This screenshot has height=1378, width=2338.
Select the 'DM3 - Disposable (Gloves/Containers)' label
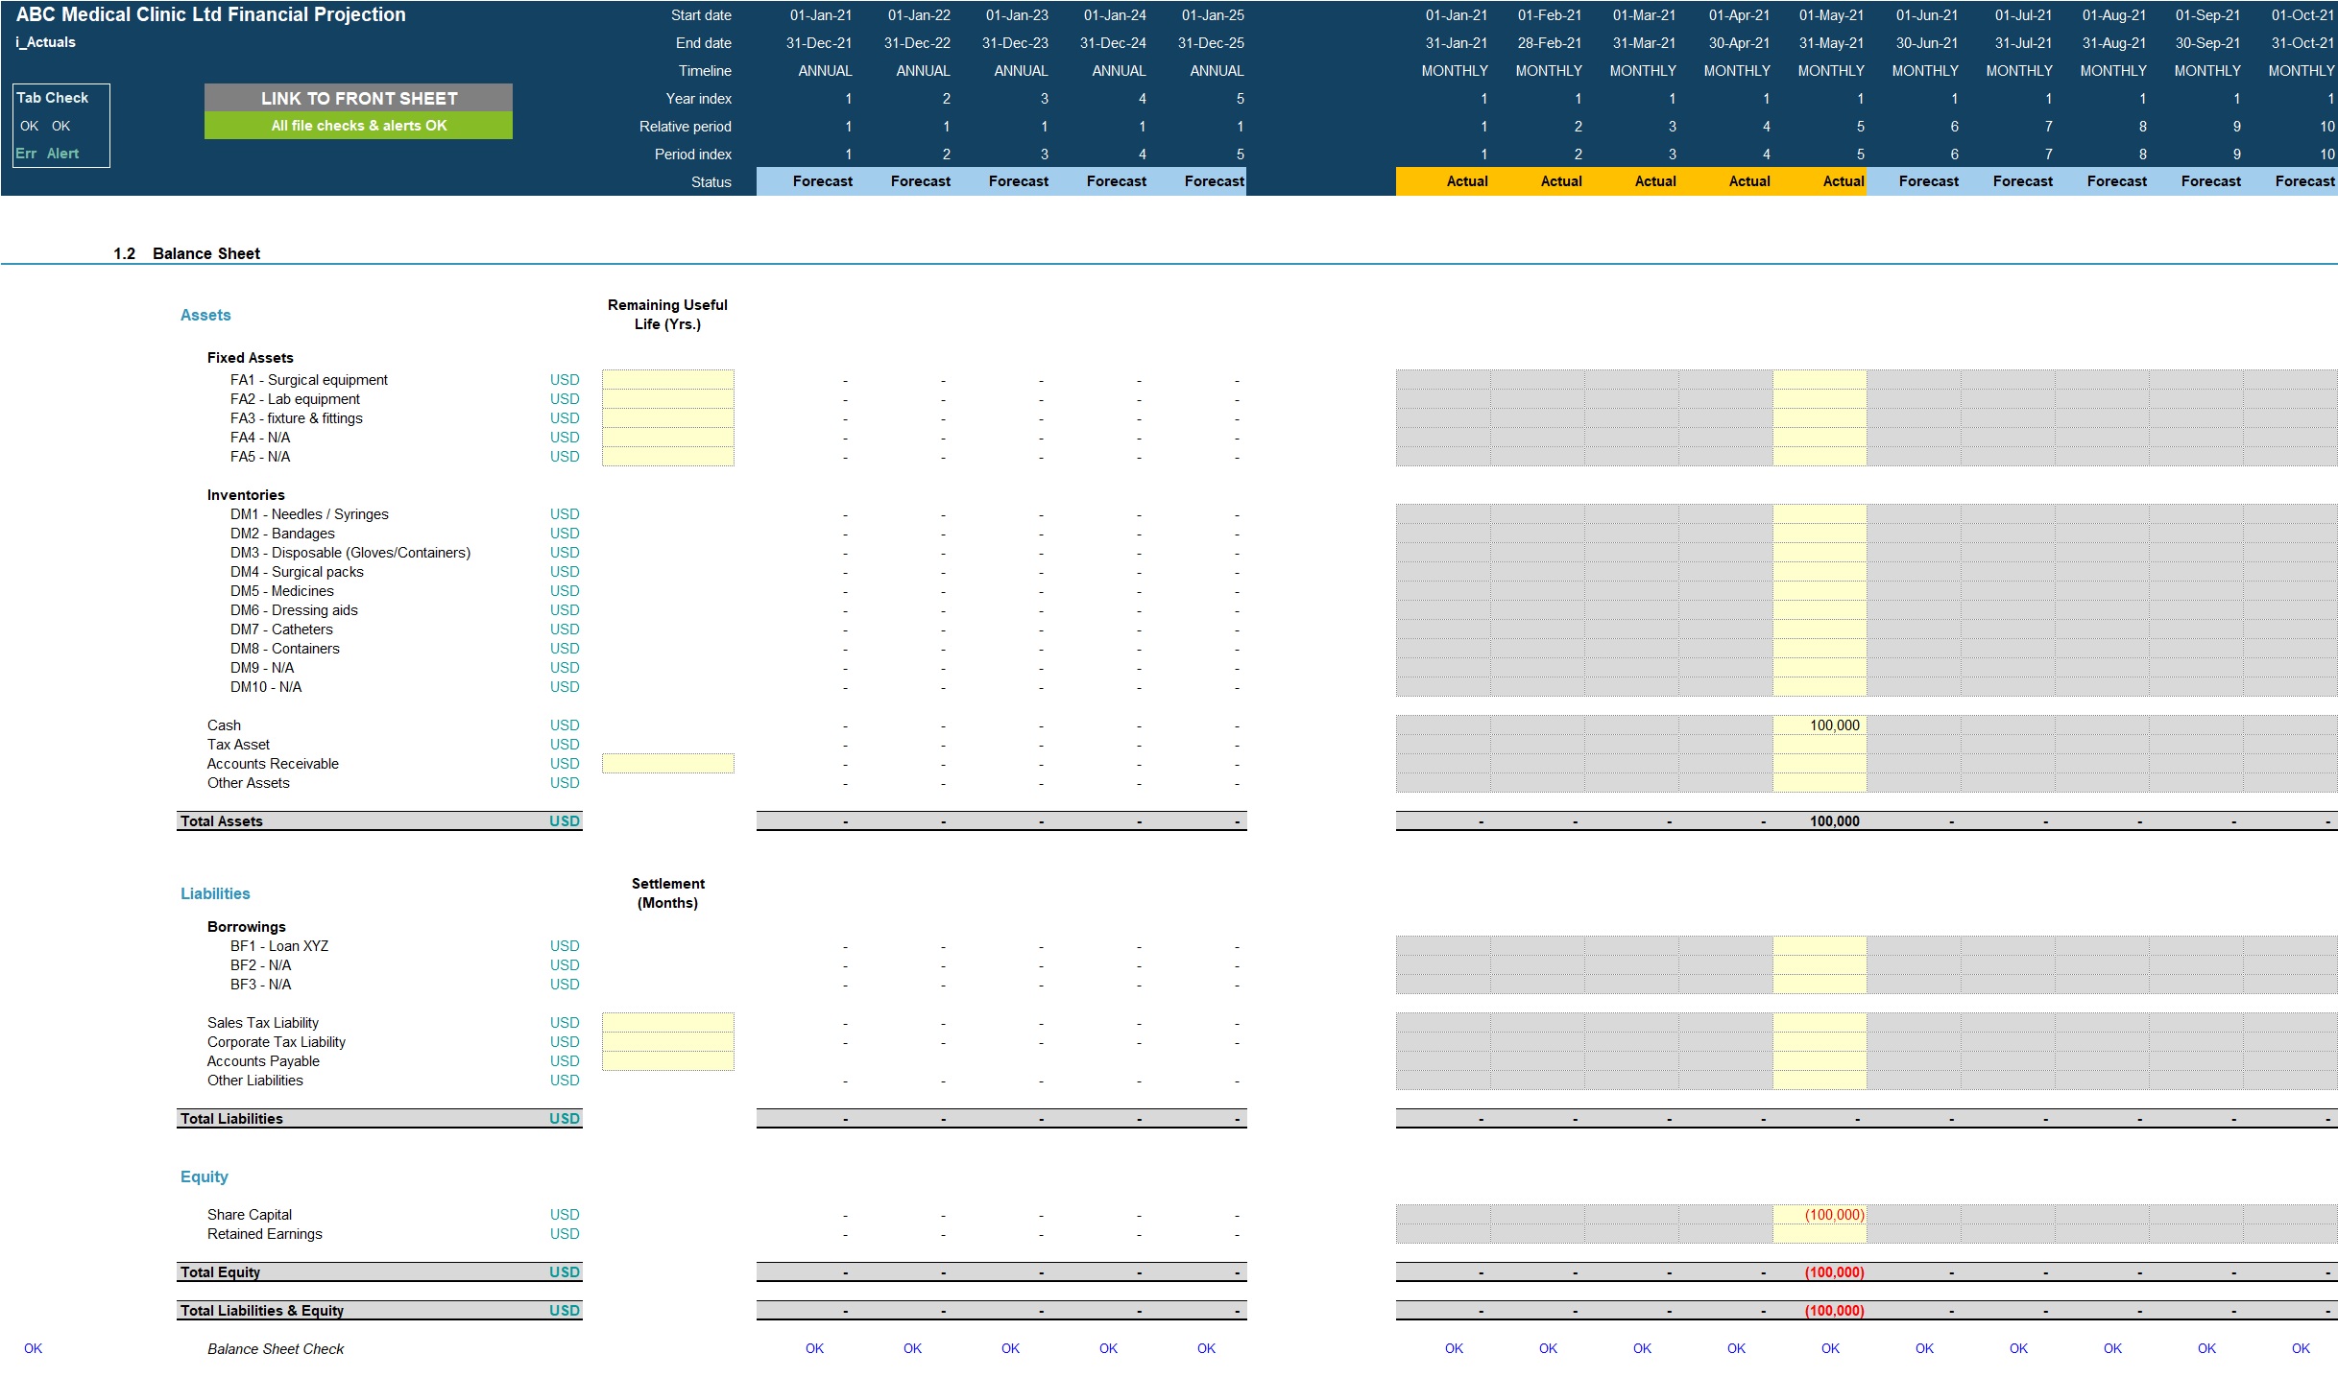(349, 553)
